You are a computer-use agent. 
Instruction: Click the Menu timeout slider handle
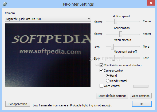click(x=112, y=47)
